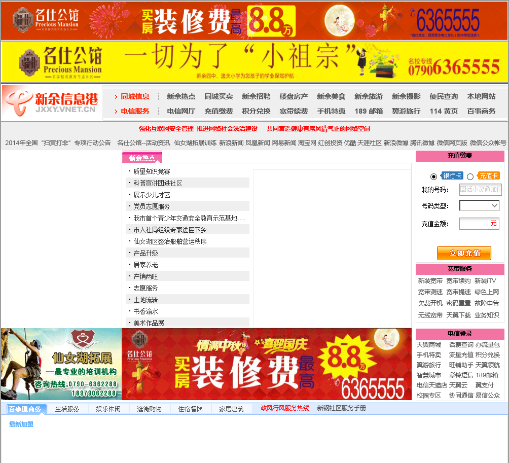Open 手机特惠 navigation item

(x=331, y=111)
